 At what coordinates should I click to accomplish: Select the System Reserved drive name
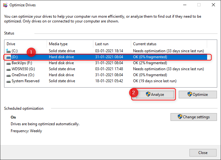26,81
